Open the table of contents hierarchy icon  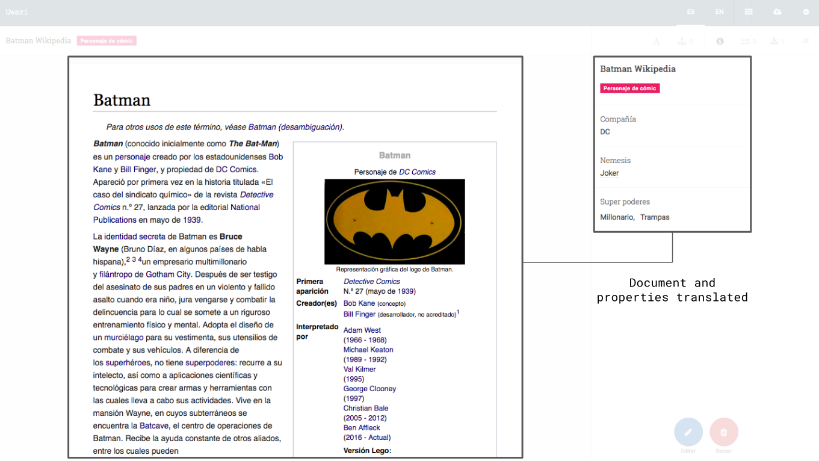682,41
